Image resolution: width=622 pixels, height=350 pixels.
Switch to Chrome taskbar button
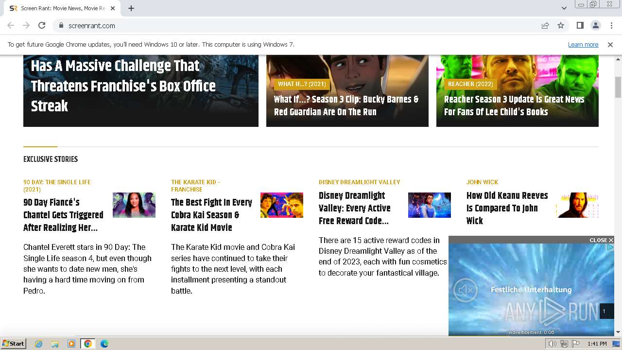88,344
